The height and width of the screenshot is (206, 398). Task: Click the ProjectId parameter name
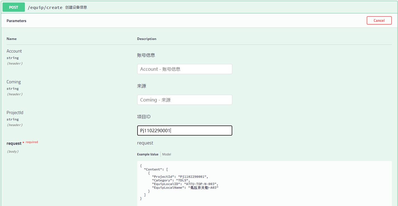[15, 113]
